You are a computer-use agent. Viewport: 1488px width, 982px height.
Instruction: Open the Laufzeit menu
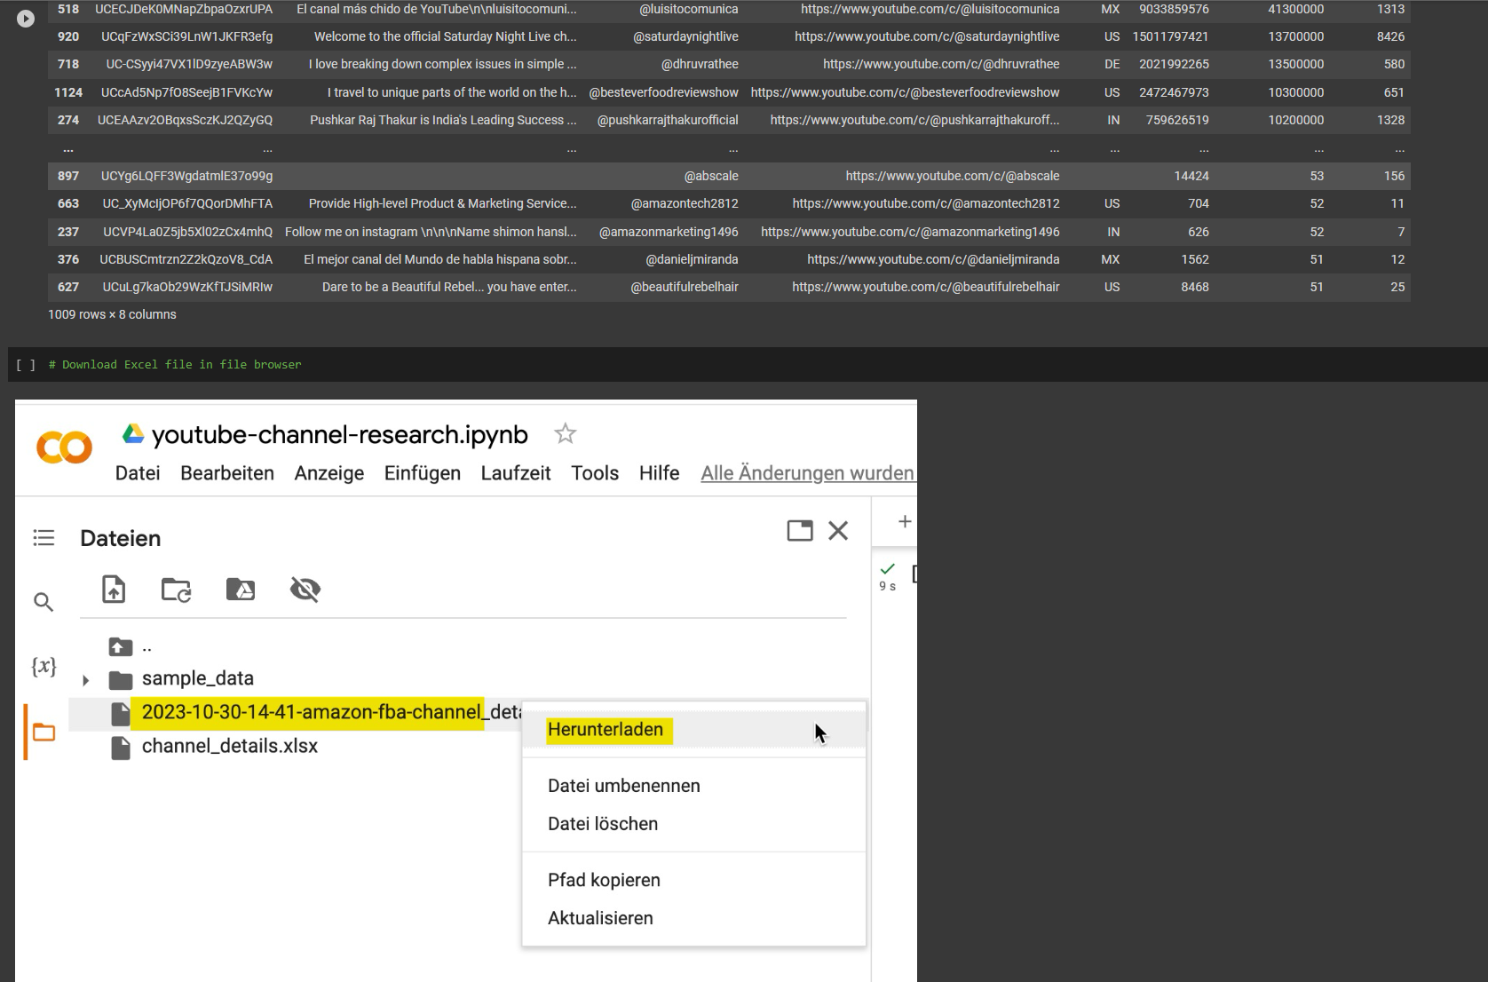coord(516,473)
